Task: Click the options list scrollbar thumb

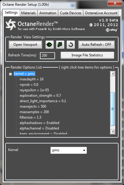Action: click(113, 109)
